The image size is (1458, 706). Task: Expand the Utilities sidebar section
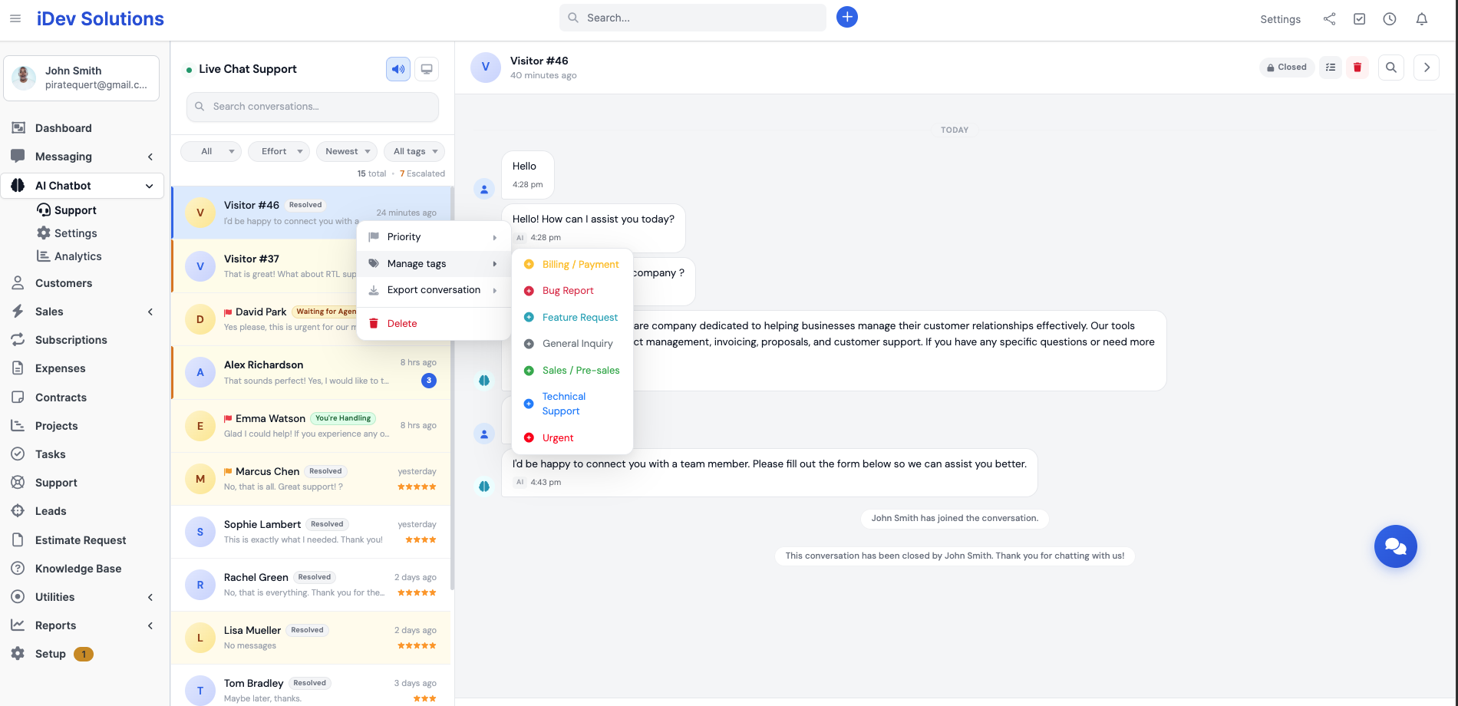click(83, 597)
